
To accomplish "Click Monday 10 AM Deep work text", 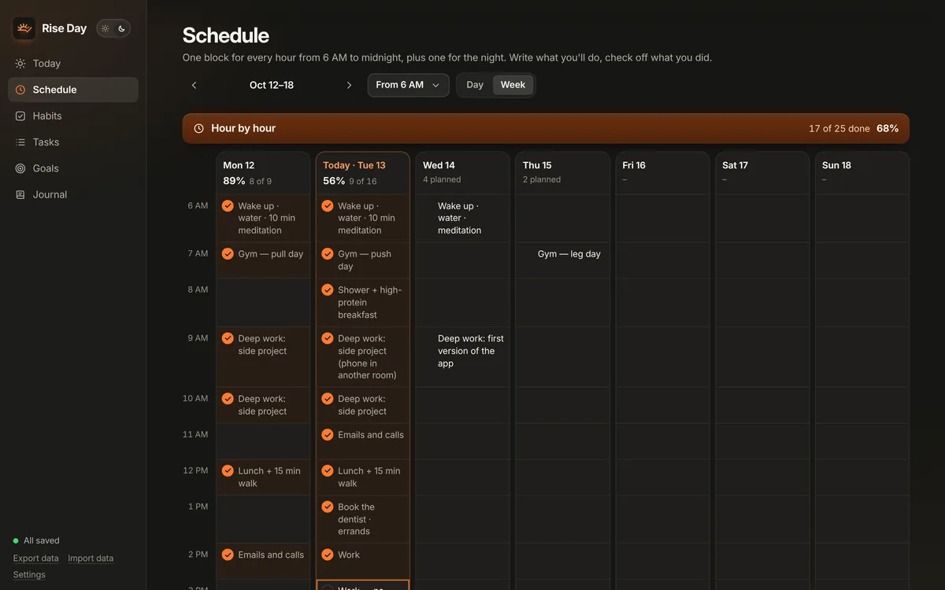I will click(262, 405).
